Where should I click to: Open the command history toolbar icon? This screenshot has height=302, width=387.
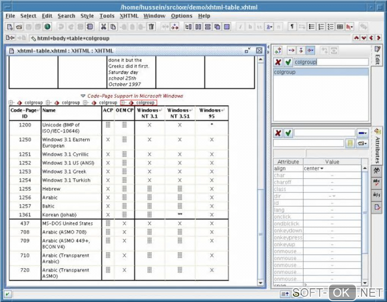(x=90, y=27)
